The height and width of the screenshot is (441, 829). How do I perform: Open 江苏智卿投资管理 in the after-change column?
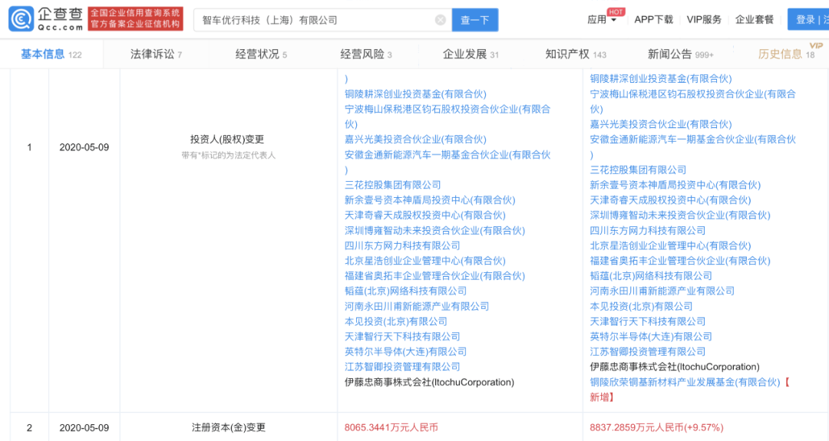tap(648, 352)
